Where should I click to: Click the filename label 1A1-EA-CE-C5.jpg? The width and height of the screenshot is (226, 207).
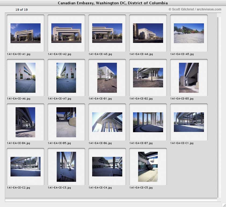point(141,188)
